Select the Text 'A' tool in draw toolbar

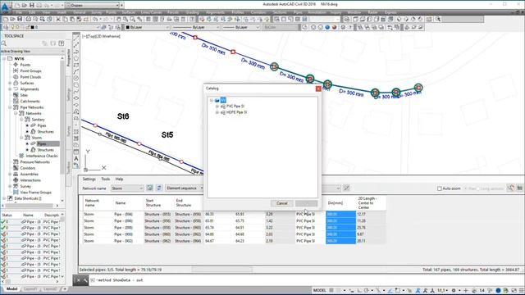tap(76, 158)
